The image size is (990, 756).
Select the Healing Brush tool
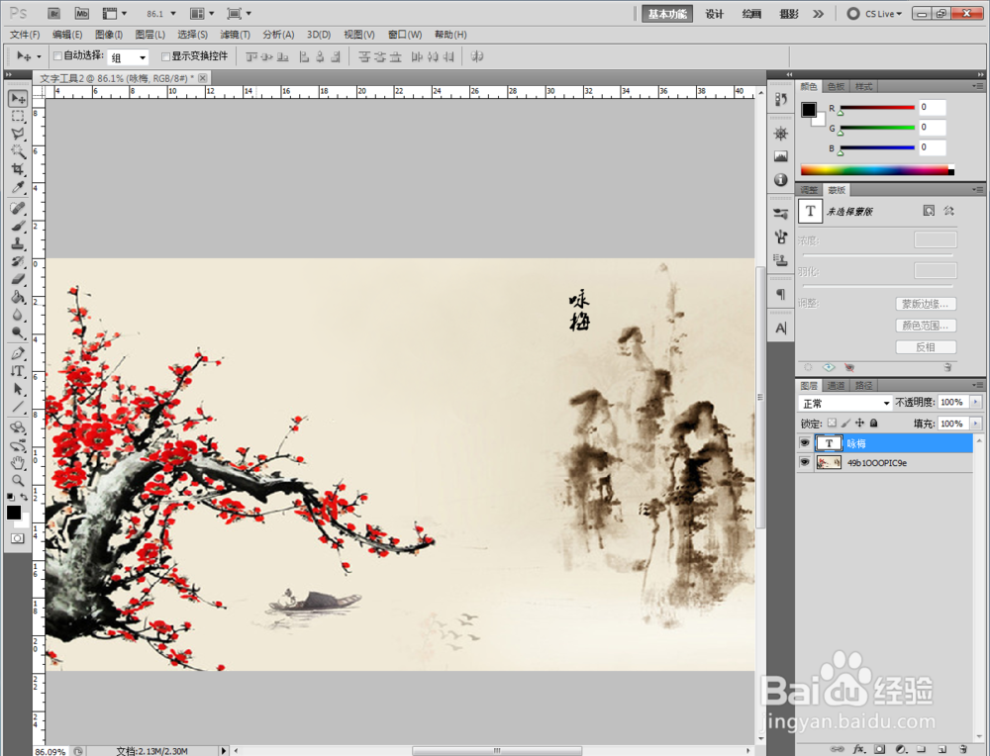18,208
